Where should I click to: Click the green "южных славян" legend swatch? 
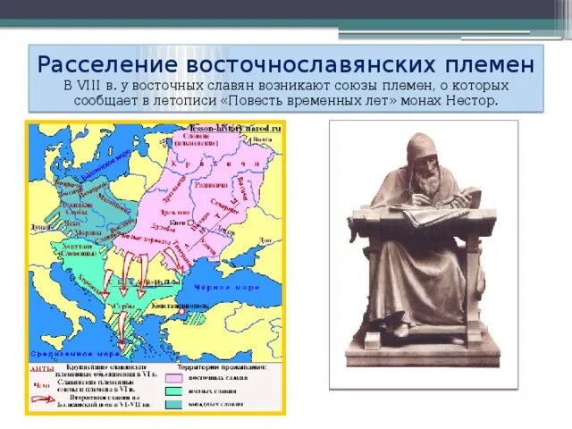click(173, 391)
